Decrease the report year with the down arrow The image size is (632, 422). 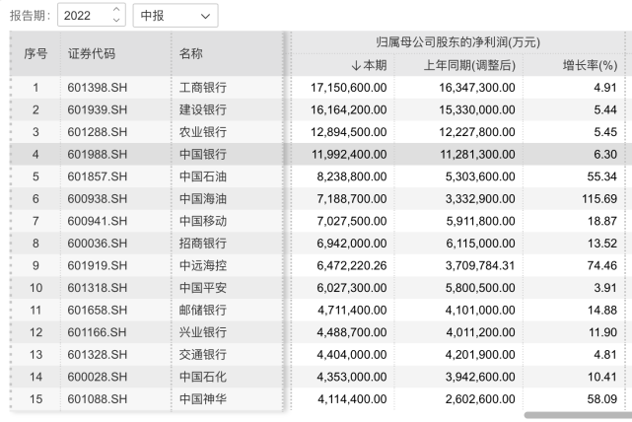(116, 21)
